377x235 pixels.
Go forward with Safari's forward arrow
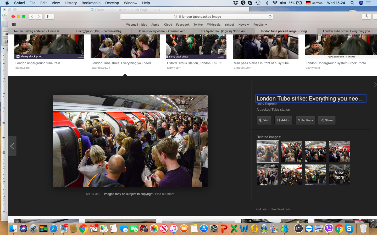tap(38, 16)
